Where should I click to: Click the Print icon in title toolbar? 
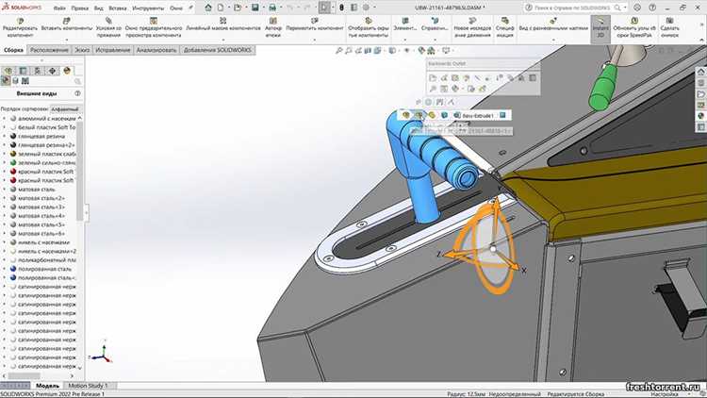[272, 8]
